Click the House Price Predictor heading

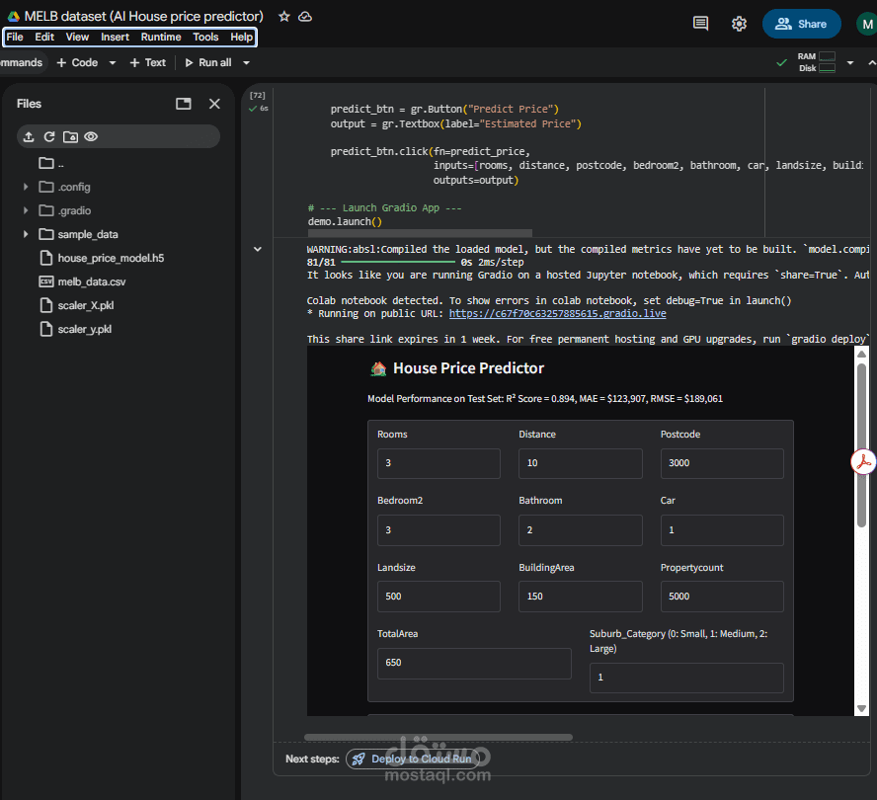pos(468,368)
